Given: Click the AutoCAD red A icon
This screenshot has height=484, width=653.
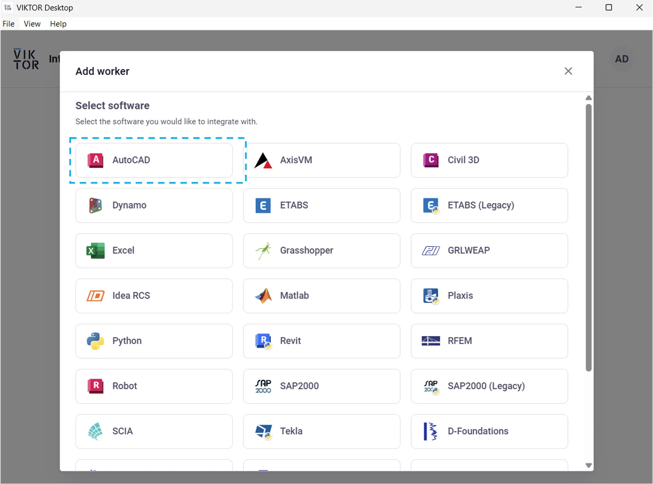Looking at the screenshot, I should point(95,160).
